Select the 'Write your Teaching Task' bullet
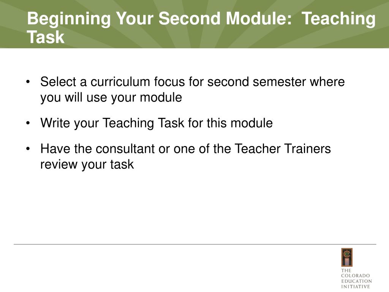Image resolution: width=389 pixels, height=292 pixels. pos(157,123)
